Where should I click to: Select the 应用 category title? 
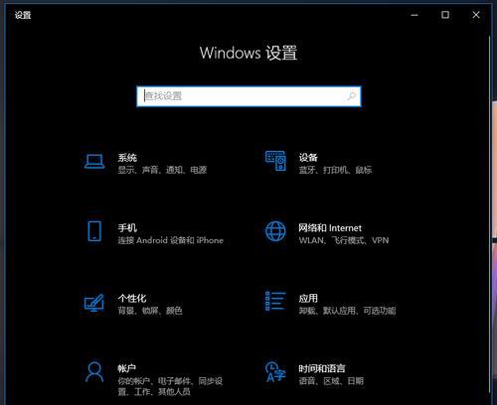point(308,299)
